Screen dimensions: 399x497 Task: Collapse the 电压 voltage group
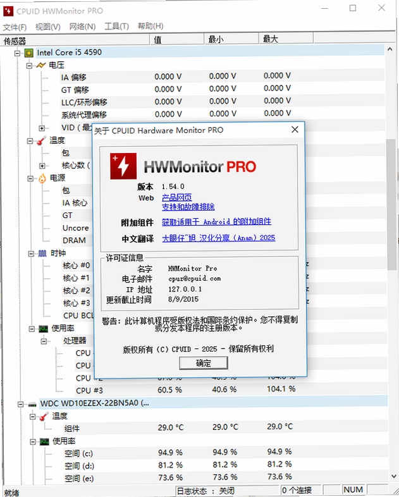(x=29, y=66)
